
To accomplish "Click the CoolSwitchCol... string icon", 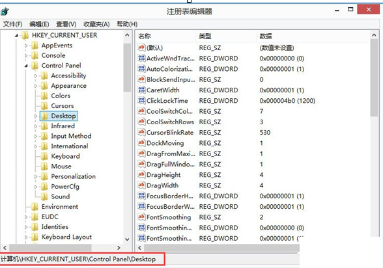I will tap(141, 111).
